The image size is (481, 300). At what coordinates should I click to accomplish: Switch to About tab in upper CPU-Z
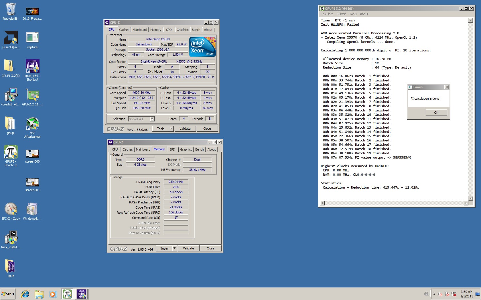point(208,30)
